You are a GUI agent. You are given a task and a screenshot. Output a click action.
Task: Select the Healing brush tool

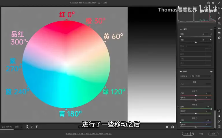pyautogui.click(x=219, y=18)
